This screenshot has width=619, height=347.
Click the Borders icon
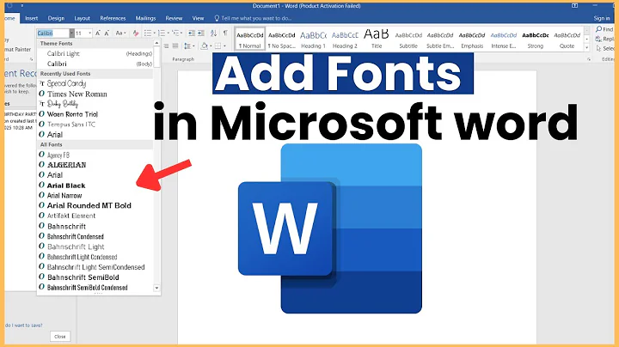click(x=218, y=46)
